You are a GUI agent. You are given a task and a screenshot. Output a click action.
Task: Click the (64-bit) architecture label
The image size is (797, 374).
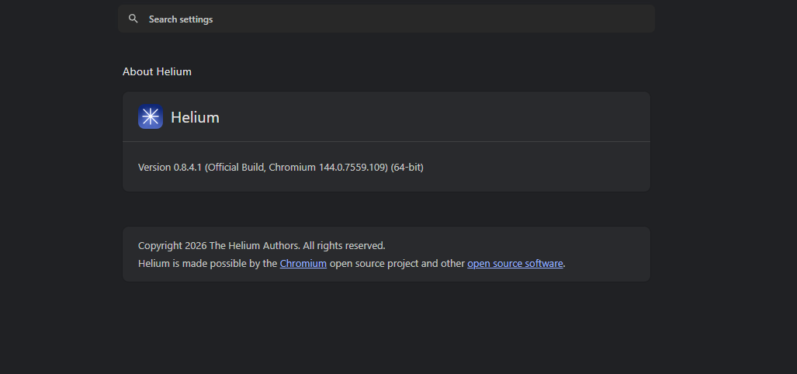407,167
